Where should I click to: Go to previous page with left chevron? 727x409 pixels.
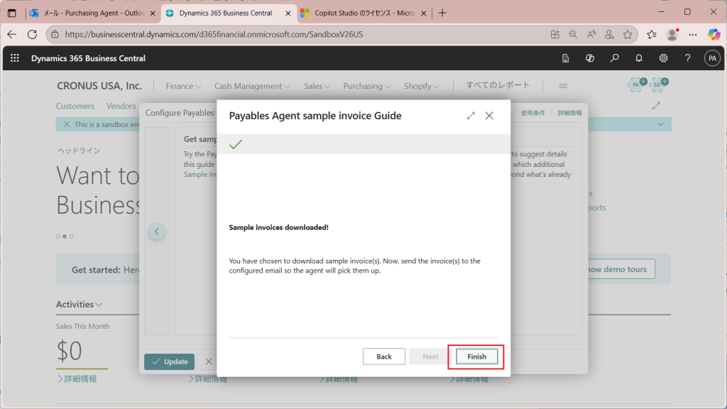[x=157, y=231]
